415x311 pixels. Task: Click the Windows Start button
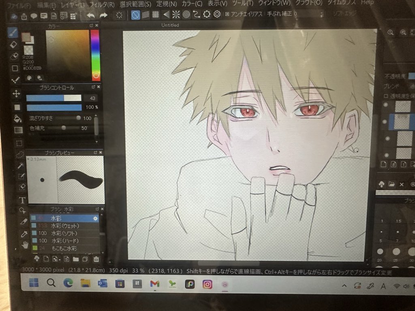34,282
